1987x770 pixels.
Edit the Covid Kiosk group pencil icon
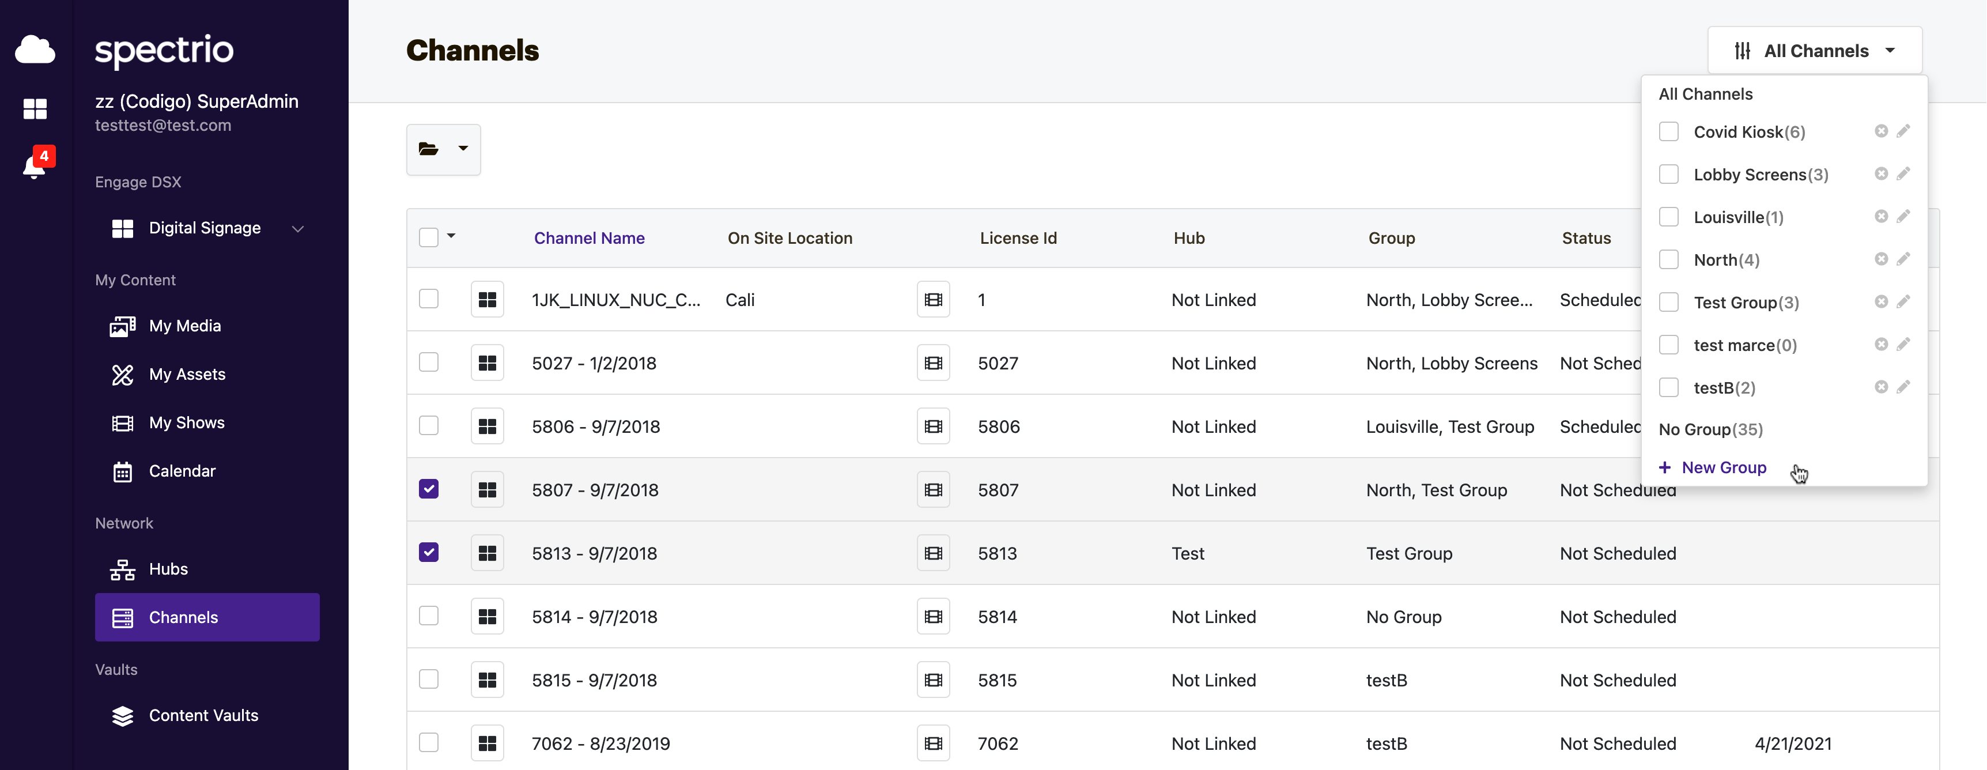tap(1903, 131)
